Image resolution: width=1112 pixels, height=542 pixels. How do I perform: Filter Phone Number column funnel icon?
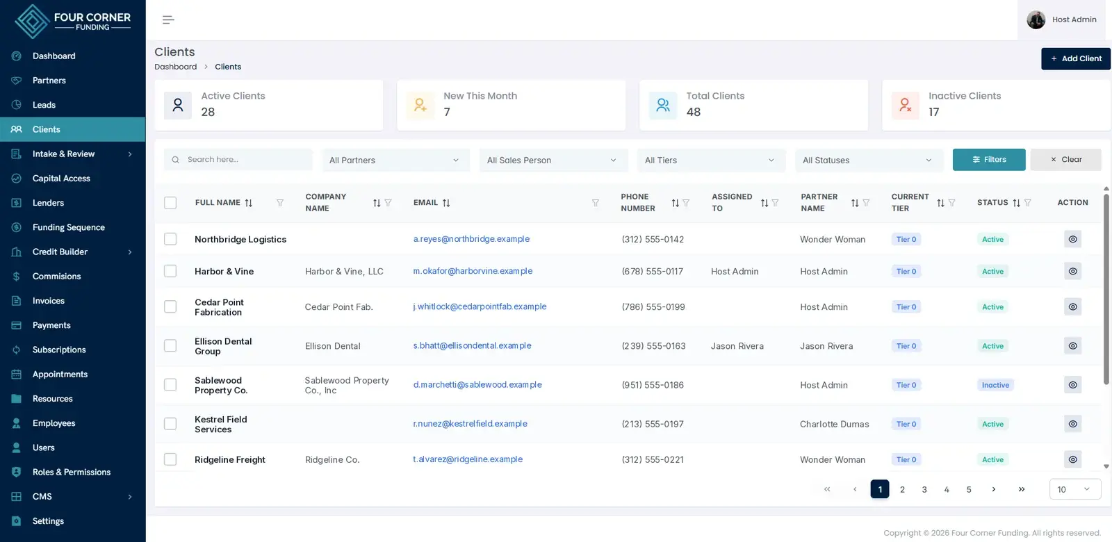click(686, 203)
